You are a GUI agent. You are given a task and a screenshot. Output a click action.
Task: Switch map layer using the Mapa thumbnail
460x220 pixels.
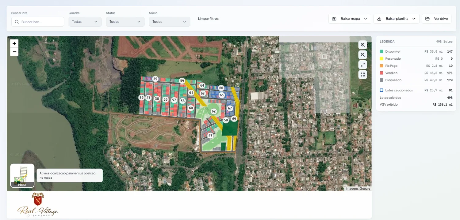(22, 176)
